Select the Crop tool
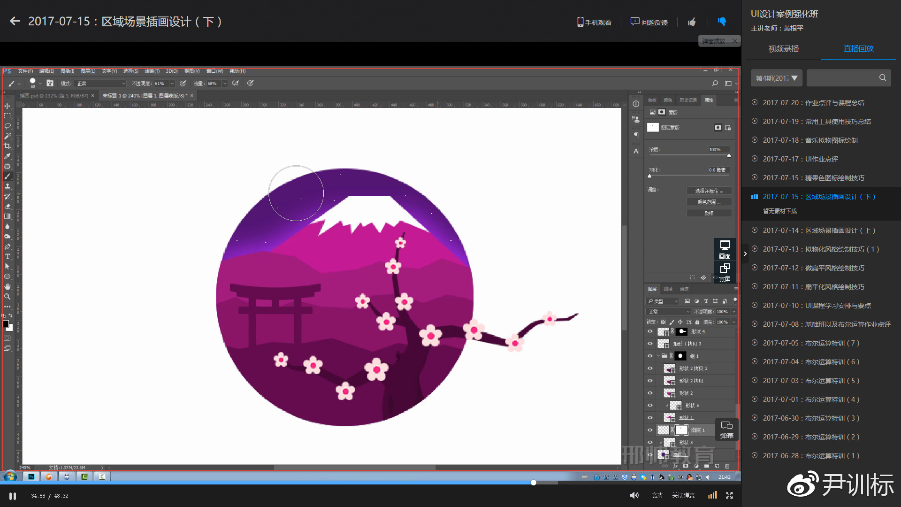 click(x=8, y=146)
